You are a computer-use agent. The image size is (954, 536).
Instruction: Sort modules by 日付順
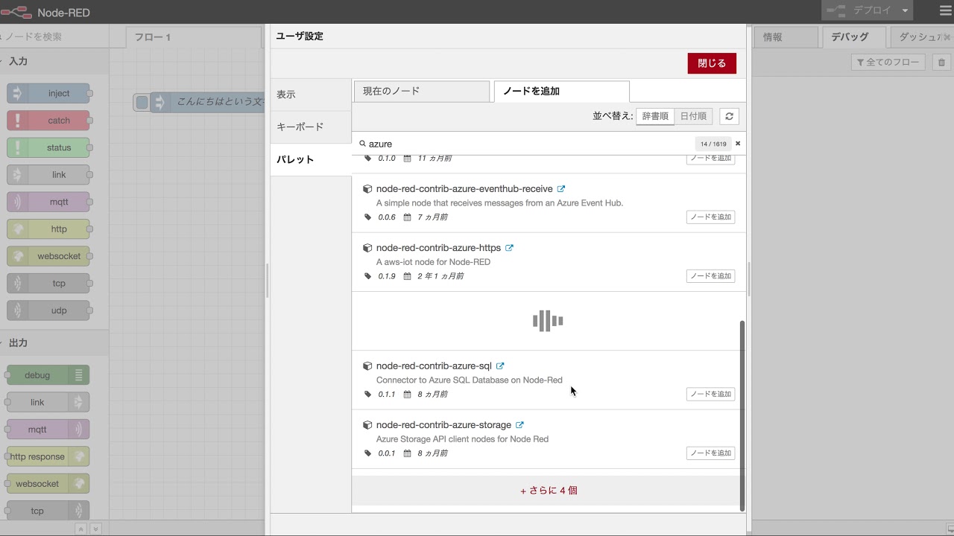(x=693, y=116)
